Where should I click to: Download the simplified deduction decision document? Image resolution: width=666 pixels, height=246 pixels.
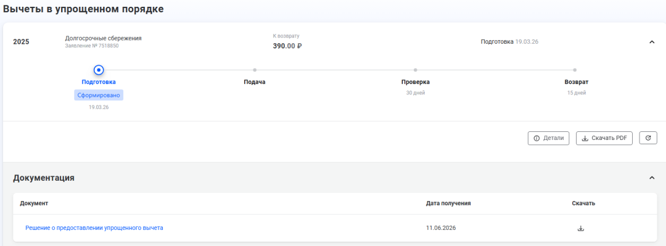point(581,228)
